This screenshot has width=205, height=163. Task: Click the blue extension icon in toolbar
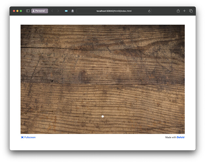(66, 11)
